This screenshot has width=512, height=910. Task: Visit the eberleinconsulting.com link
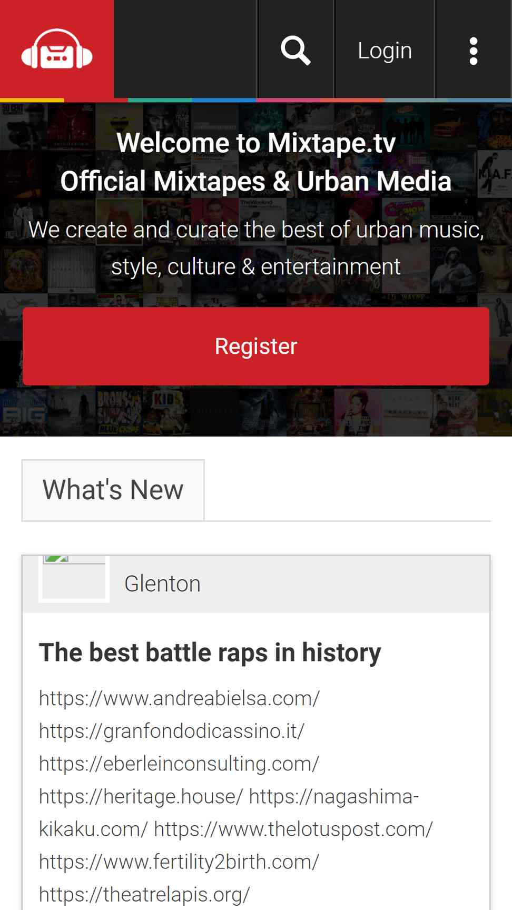click(x=179, y=764)
